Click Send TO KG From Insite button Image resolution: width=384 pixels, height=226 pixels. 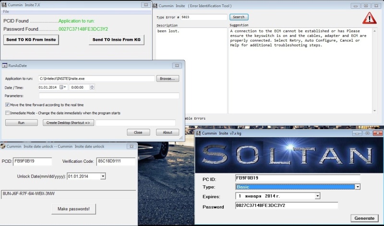pyautogui.click(x=31, y=40)
